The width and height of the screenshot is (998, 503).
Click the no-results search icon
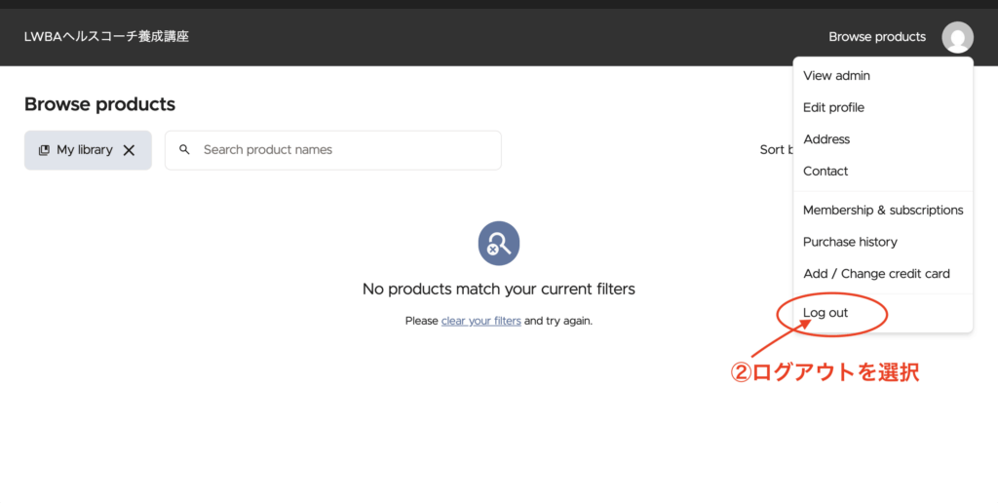pos(498,243)
